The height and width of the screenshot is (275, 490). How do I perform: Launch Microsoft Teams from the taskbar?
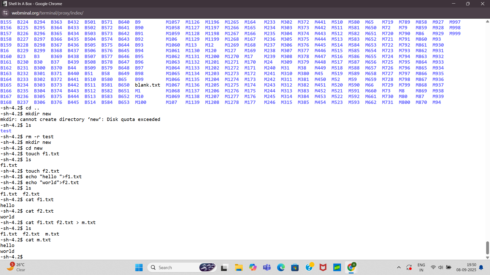(267, 267)
